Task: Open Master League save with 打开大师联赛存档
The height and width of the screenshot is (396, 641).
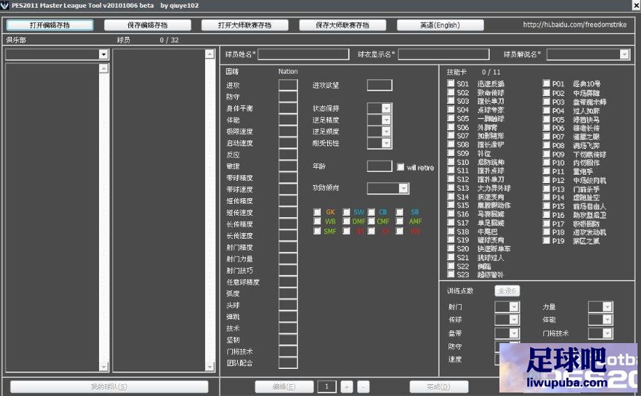Action: click(x=245, y=25)
